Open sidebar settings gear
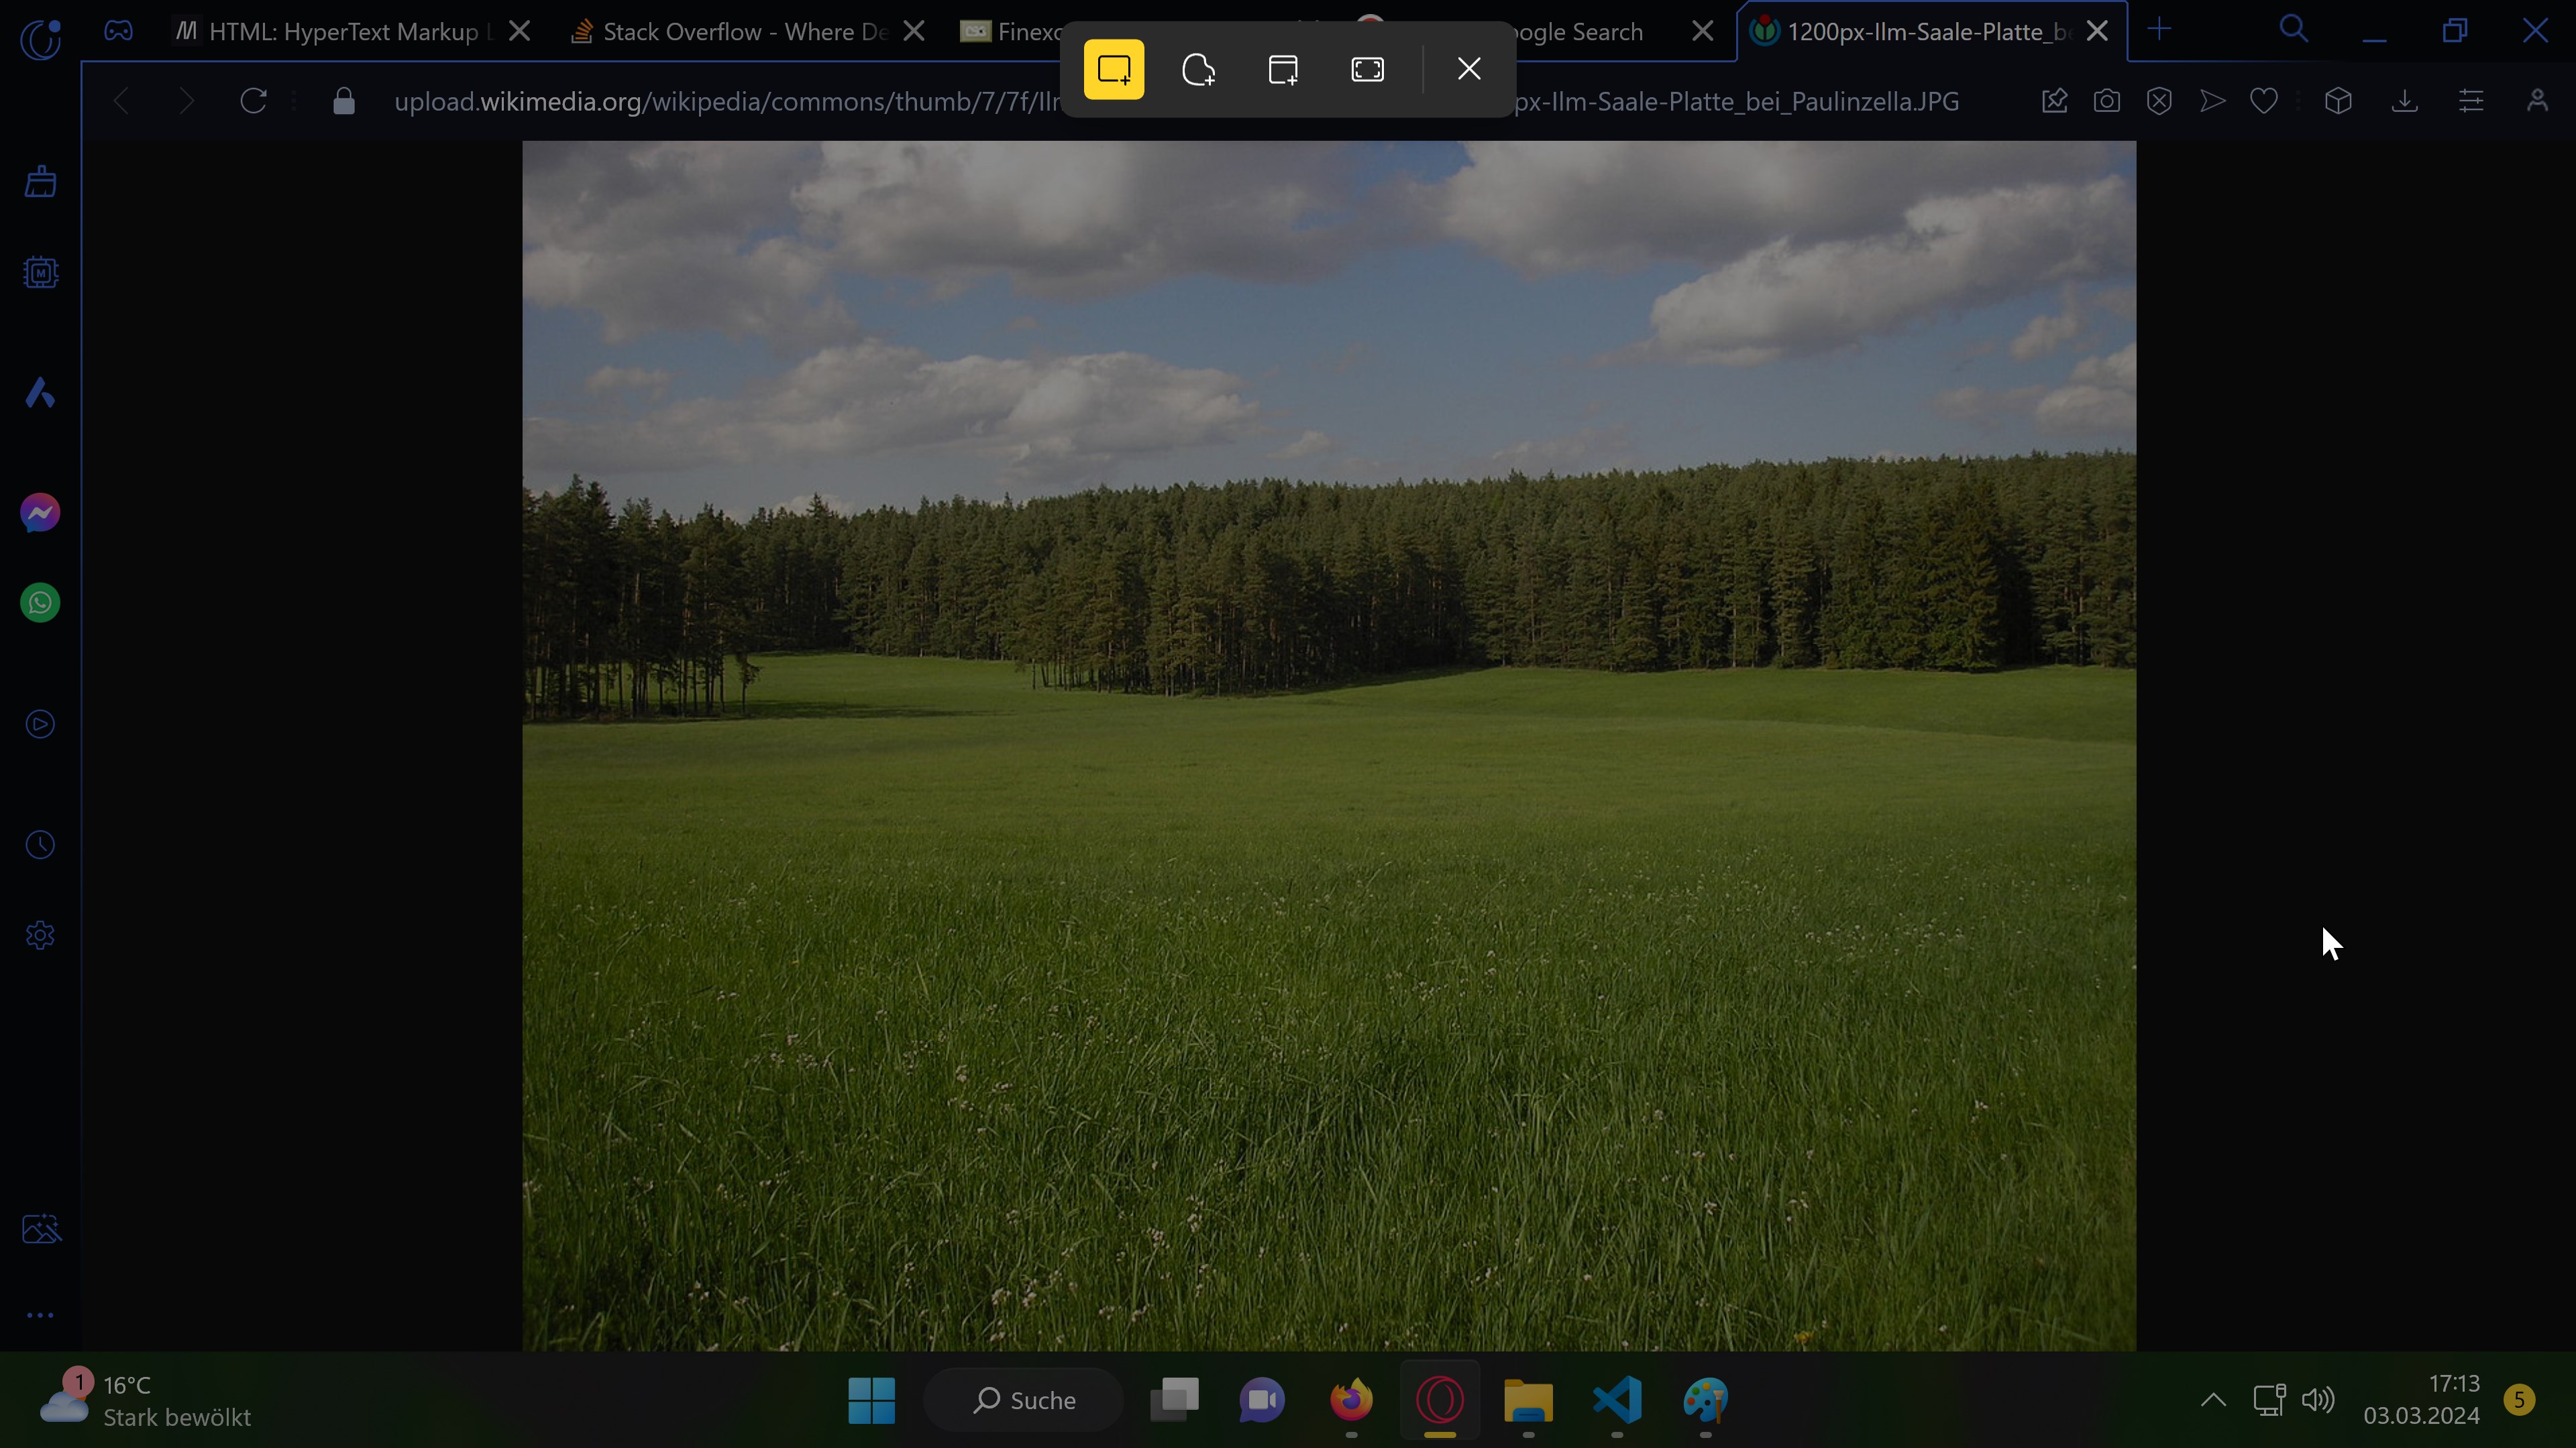 tap(40, 935)
